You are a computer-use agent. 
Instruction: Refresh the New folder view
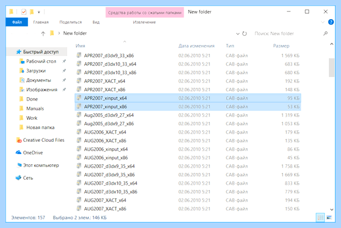244,34
